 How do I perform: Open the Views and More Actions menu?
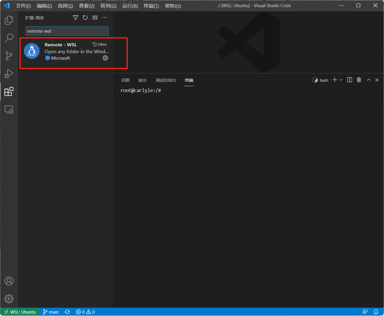[104, 18]
